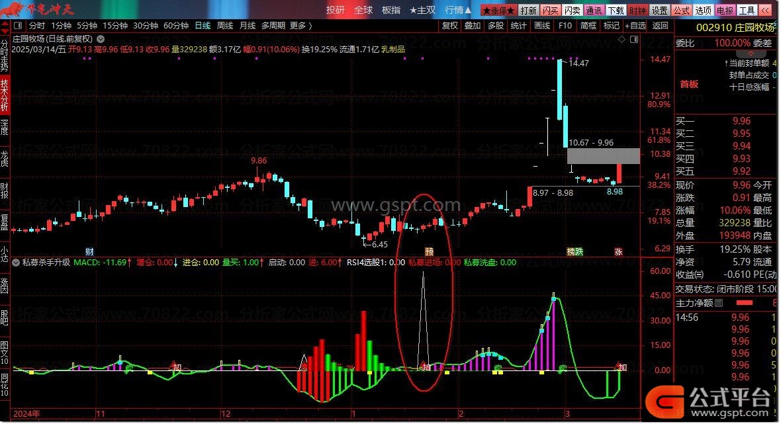Select the 15分钟 period tab
The height and width of the screenshot is (424, 781).
[x=116, y=25]
